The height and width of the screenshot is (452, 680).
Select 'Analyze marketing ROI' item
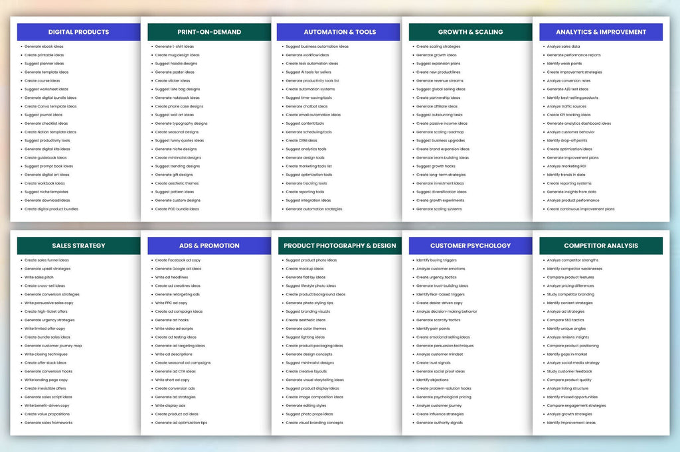pyautogui.click(x=566, y=167)
